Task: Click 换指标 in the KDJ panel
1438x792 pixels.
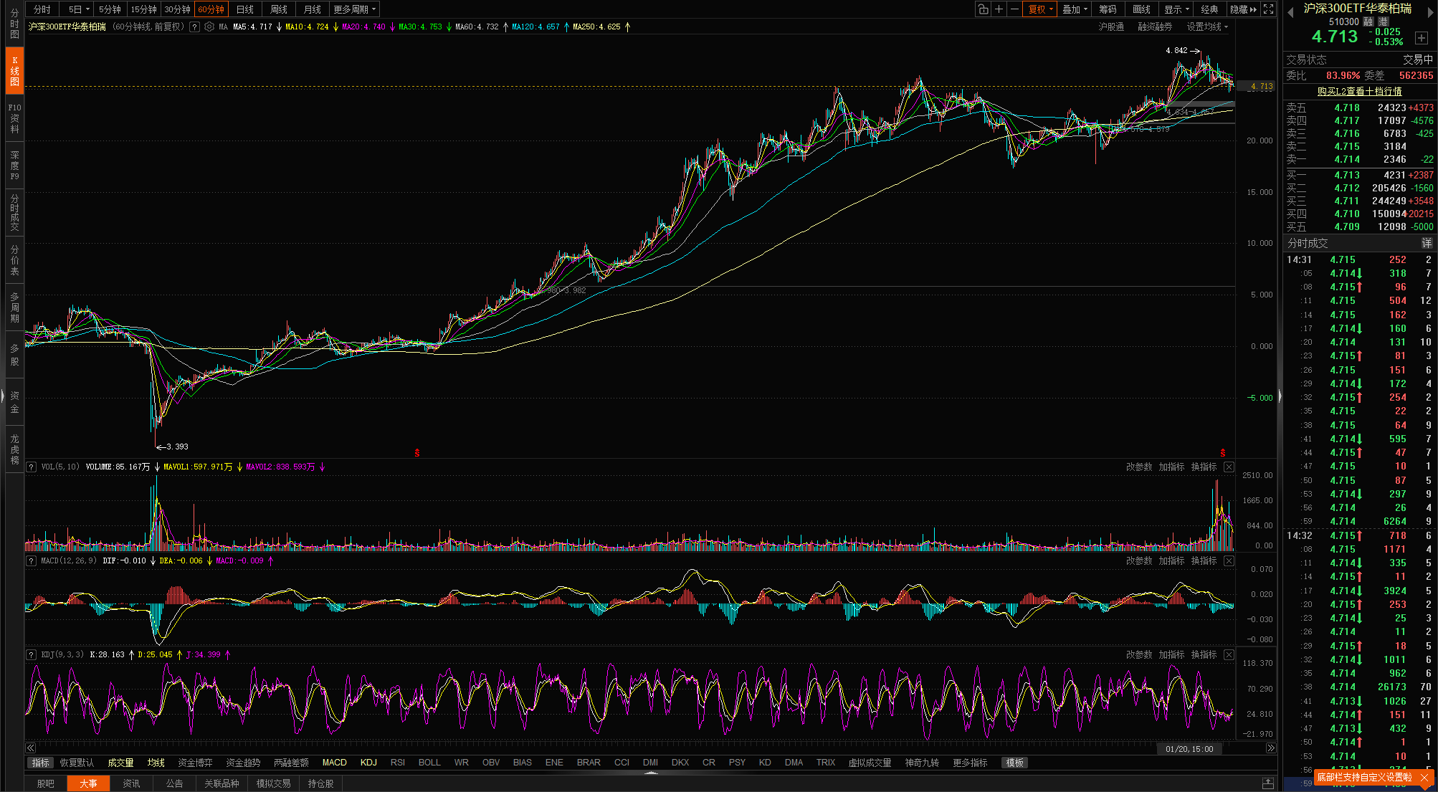Action: pos(1204,654)
